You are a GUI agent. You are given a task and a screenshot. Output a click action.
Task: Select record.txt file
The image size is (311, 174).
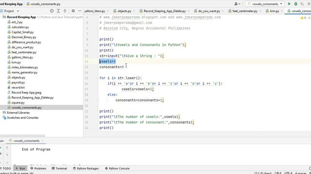tap(18, 87)
